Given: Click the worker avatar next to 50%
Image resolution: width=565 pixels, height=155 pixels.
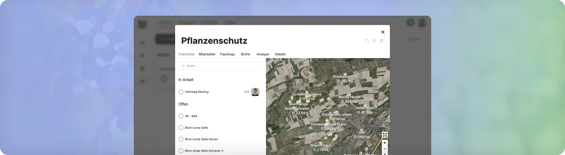Looking at the screenshot, I should coord(255,92).
